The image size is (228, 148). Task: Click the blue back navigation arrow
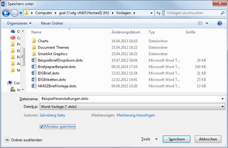pyautogui.click(x=6, y=13)
